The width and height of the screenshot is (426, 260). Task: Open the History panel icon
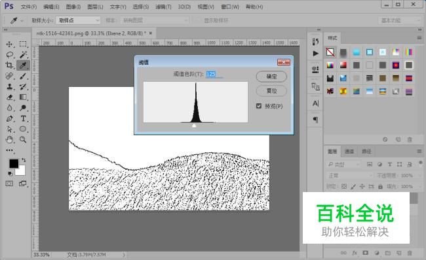tap(315, 42)
